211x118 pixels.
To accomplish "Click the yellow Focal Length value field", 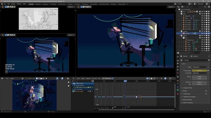I will [x=199, y=71].
